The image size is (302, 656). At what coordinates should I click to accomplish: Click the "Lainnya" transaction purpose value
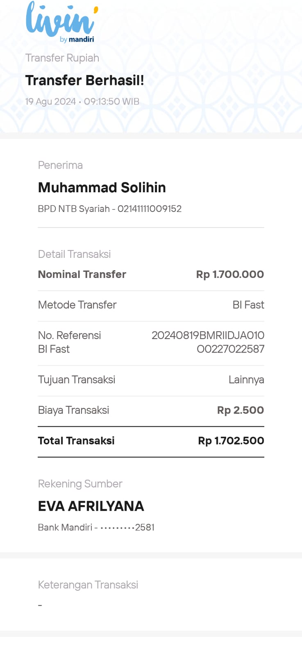point(246,380)
